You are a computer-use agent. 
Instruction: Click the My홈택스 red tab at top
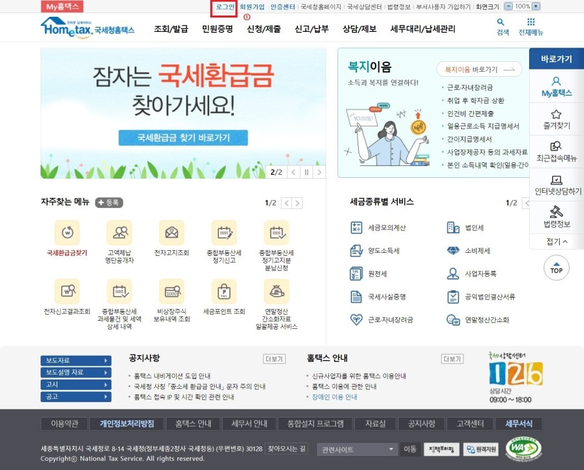pyautogui.click(x=62, y=6)
